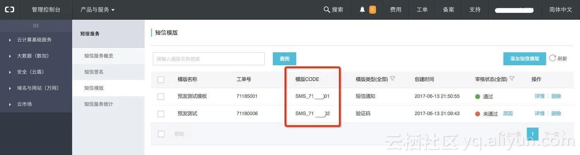This screenshot has height=155, width=580.
Task: Open the 工单 menu
Action: 422,10
